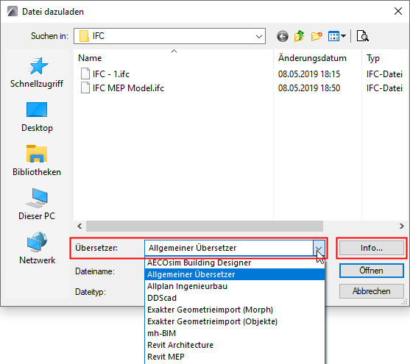Click the file search preview icon
This screenshot has width=410, height=364.
tap(363, 36)
